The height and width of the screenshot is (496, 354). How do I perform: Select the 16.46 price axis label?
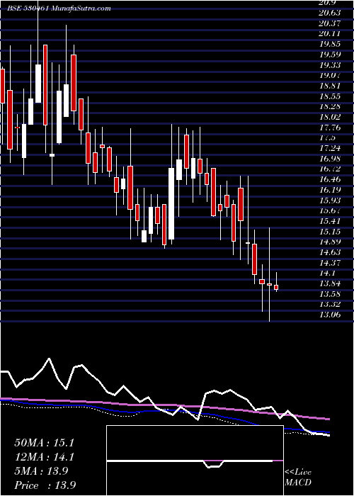pos(330,179)
